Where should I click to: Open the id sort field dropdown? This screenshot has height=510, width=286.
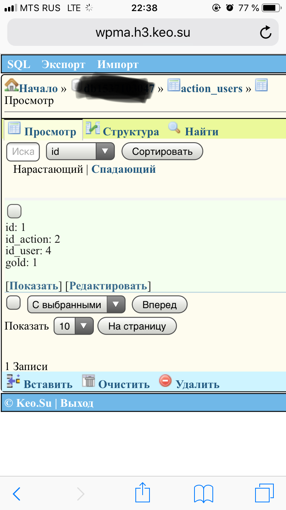(x=80, y=152)
